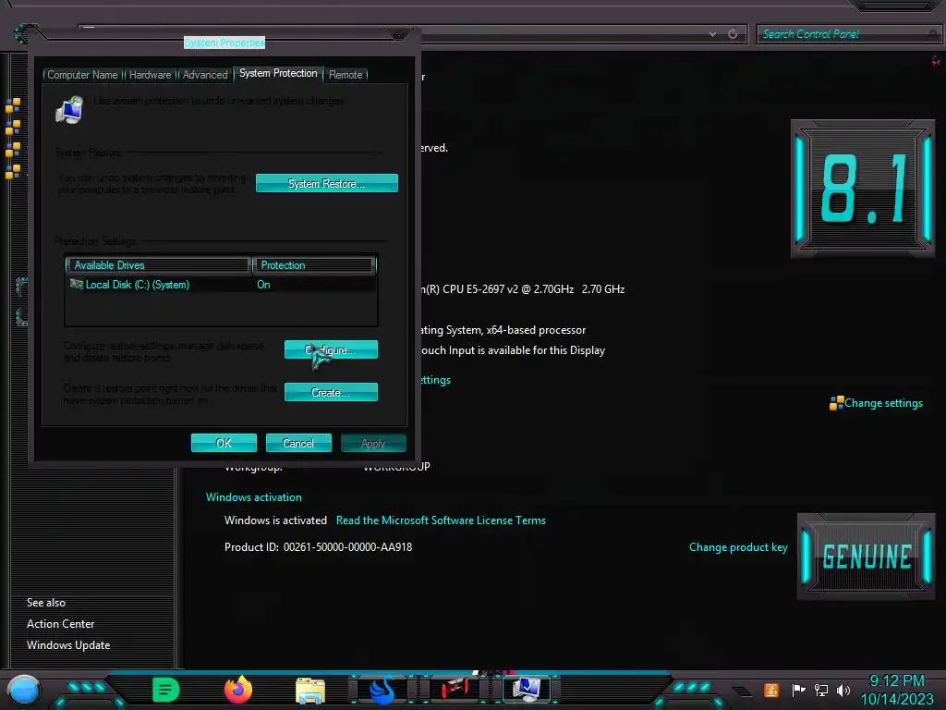
Task: Click the System control panel taskbar icon
Action: pos(526,689)
